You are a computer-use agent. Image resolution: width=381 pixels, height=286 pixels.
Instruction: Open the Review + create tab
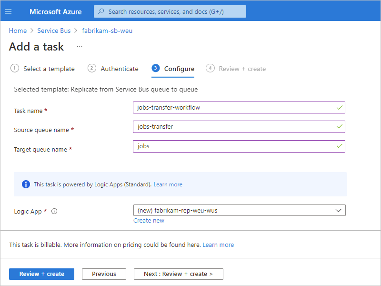[x=242, y=69]
